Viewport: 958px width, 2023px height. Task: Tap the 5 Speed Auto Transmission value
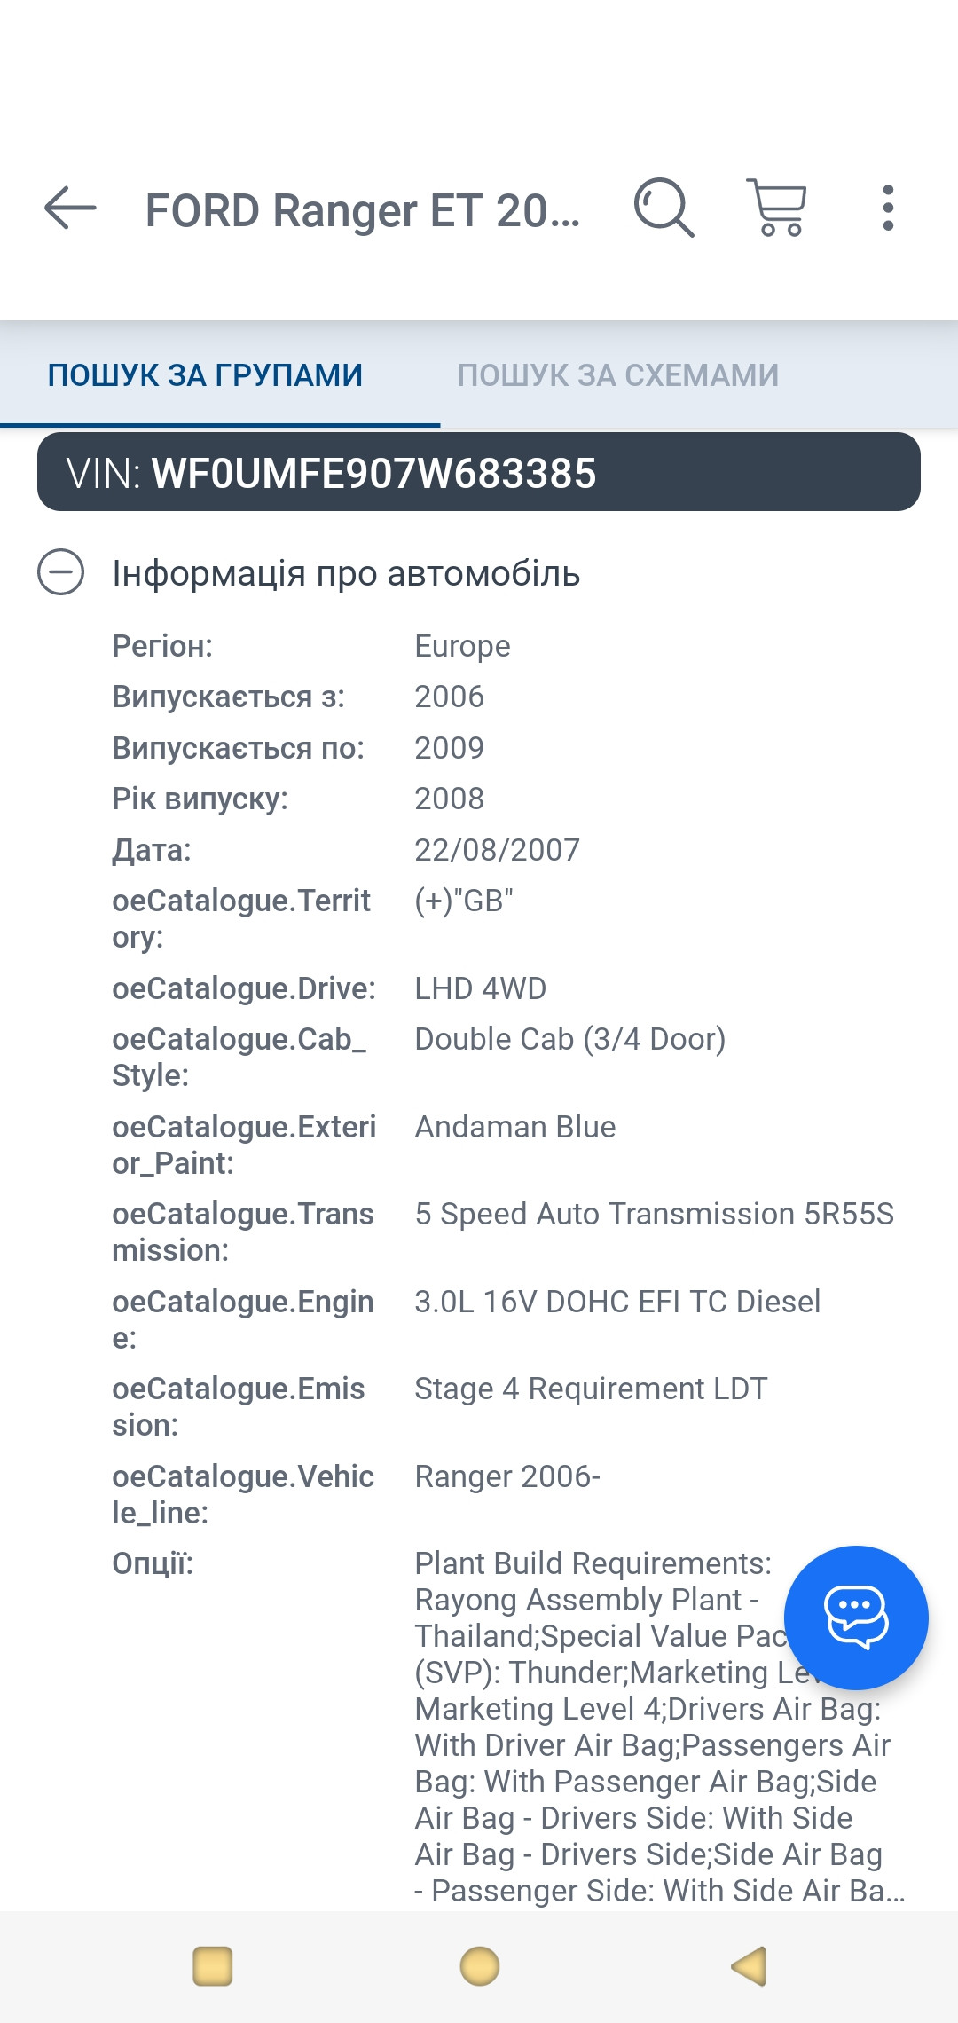[655, 1214]
